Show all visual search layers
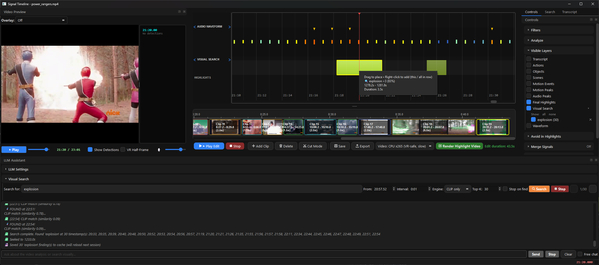 pos(544,114)
